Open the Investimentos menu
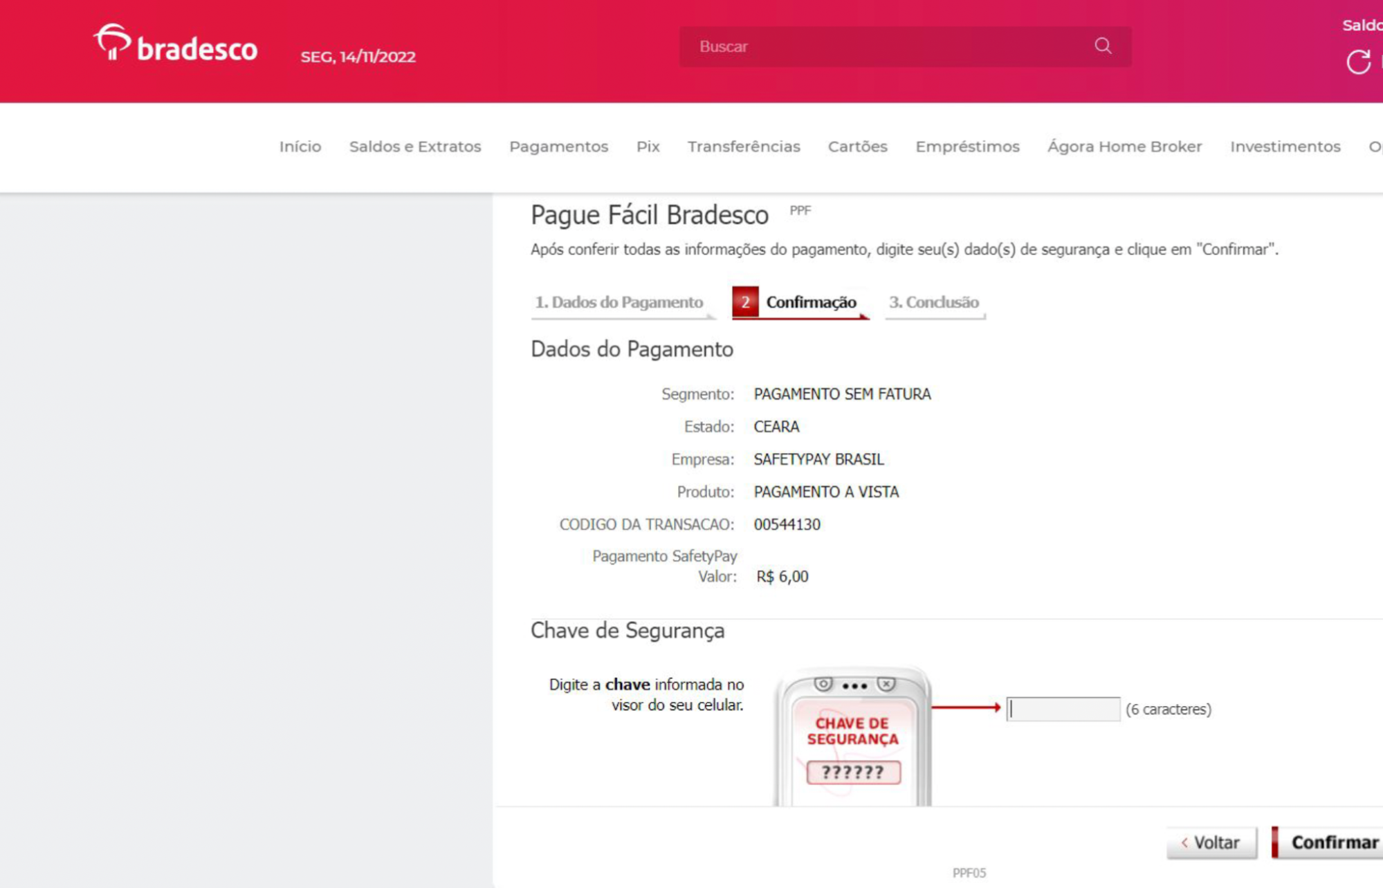 click(1285, 147)
